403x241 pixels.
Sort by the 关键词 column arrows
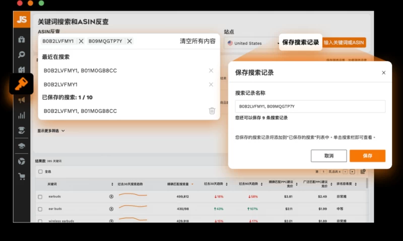[x=111, y=184]
